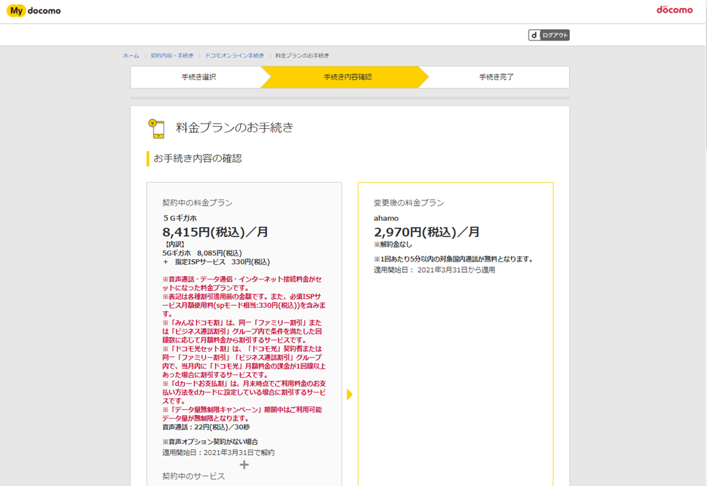Click 適用開始日:2021年3月31日で解約 text
This screenshot has height=486, width=707.
(x=218, y=452)
